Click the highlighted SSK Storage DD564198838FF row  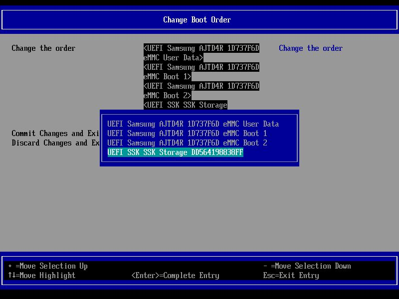pyautogui.click(x=175, y=152)
